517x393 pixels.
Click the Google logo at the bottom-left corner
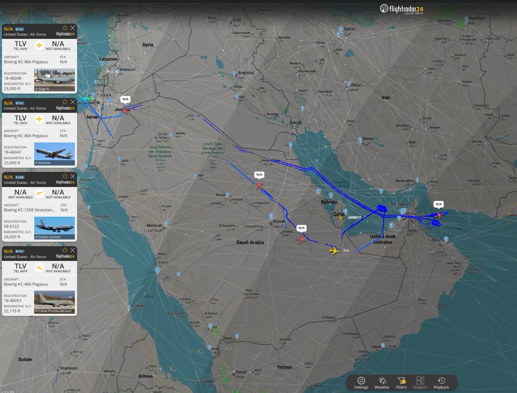7,390
